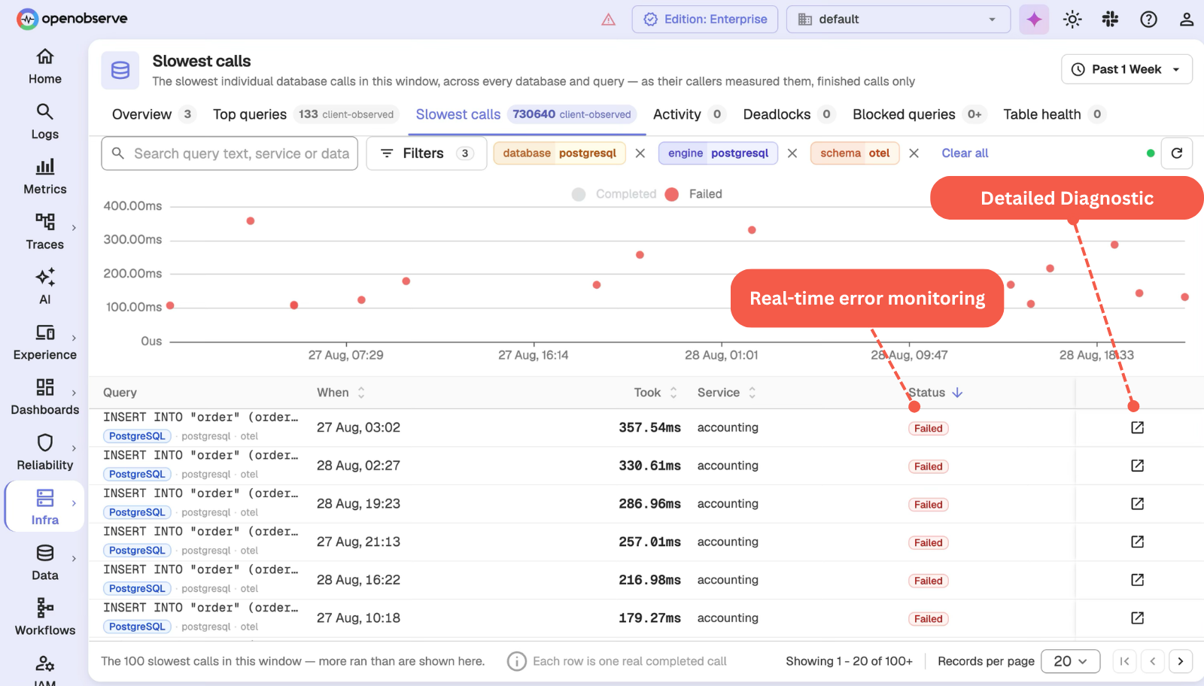1204x686 pixels.
Task: Expand the Data submenu chevron
Action: tap(74, 559)
